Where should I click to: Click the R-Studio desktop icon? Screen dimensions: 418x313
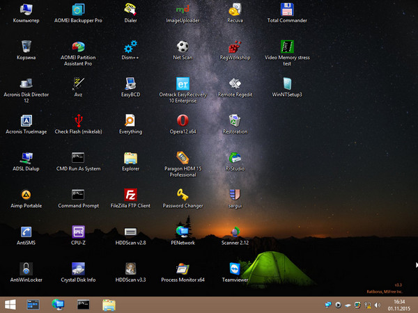point(235,158)
